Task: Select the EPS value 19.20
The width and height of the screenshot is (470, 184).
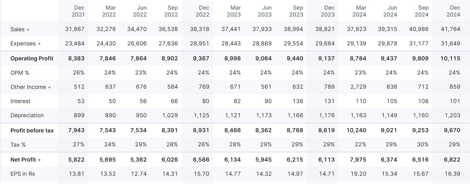Action: pos(358,174)
